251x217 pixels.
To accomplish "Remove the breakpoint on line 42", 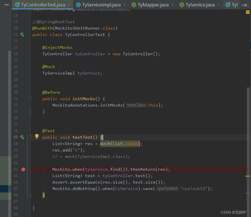I will 23,169.
